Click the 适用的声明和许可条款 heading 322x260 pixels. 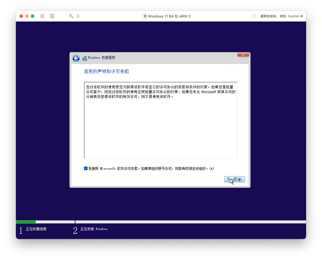106,71
